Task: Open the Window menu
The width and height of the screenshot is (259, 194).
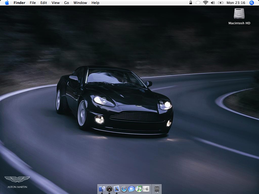Action: (x=80, y=3)
